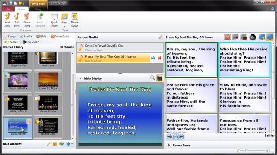This screenshot has height=155, width=277.
Task: Click the pencil icon next to Blue Gradient label
Action: click(48, 144)
